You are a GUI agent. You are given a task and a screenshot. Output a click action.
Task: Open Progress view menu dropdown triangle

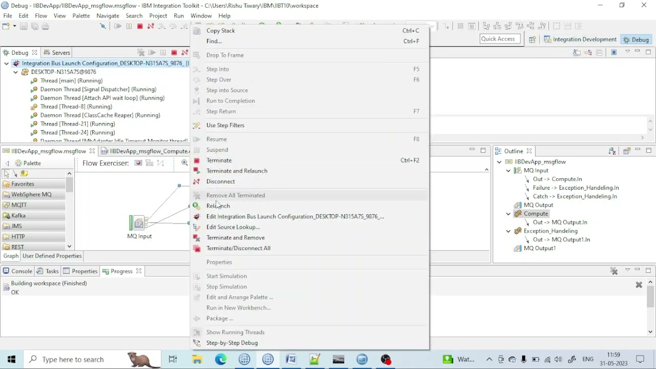click(x=627, y=271)
